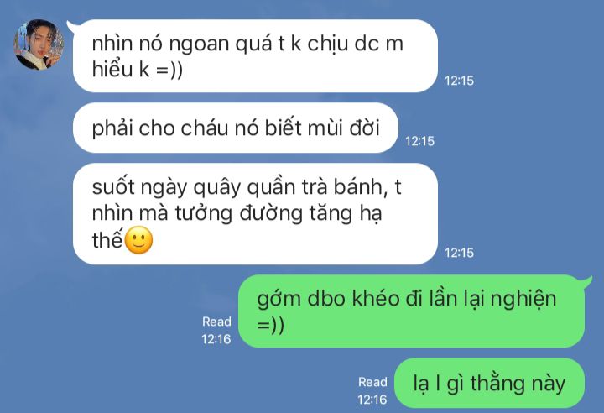Click the 12:15 timestamp beside the first message

click(x=459, y=81)
